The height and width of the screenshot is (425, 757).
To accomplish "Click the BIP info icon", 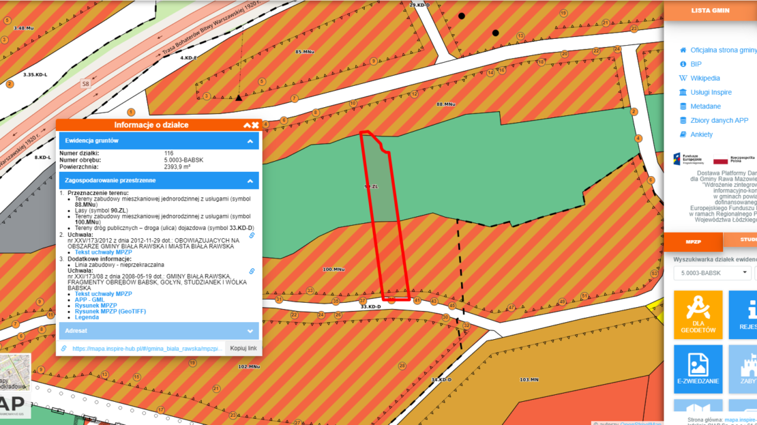I will pos(683,64).
